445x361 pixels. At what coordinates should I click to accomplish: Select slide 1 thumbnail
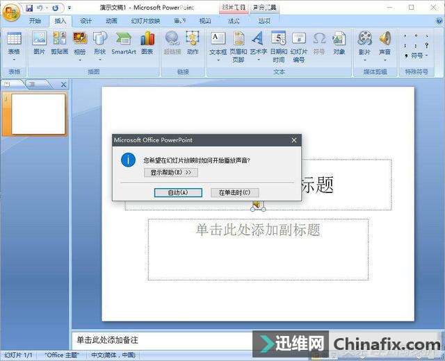(x=38, y=114)
